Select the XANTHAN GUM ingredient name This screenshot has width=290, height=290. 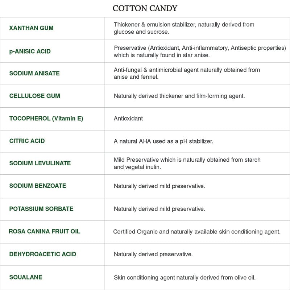pos(31,28)
